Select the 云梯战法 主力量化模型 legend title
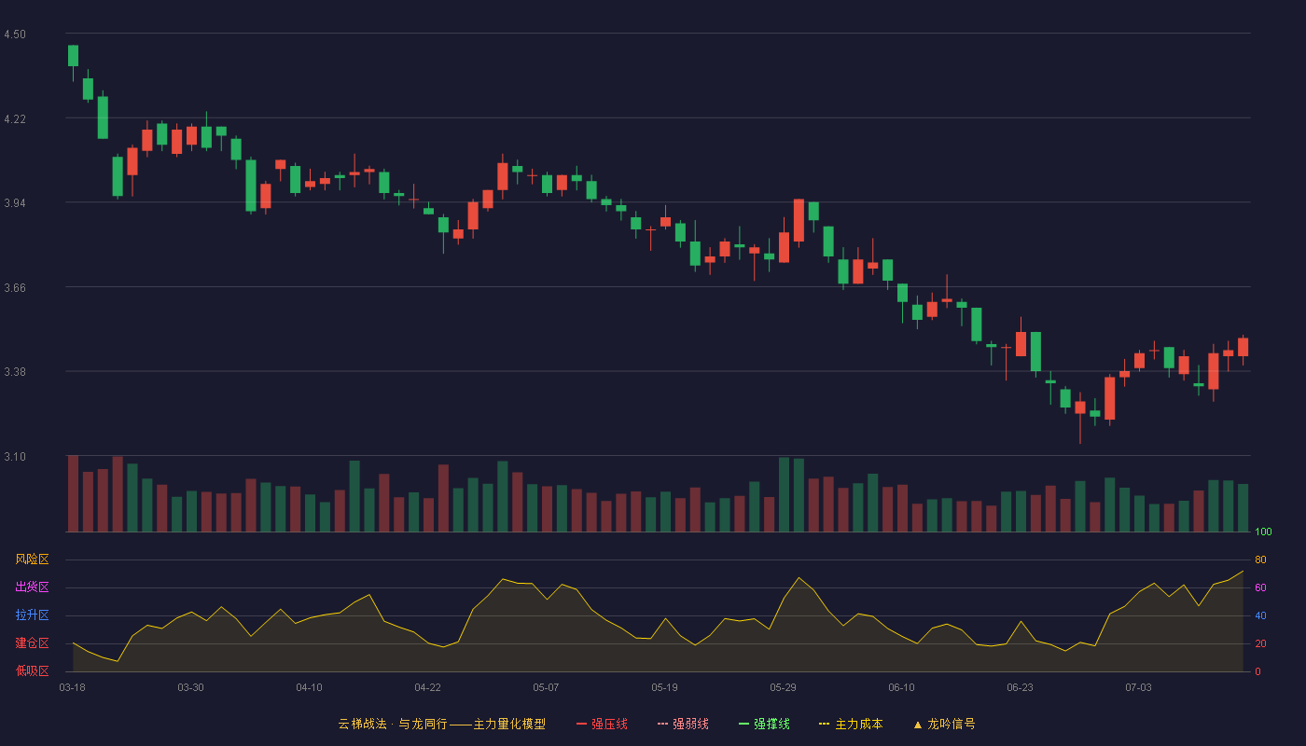Viewport: 1306px width, 746px height. pos(442,724)
